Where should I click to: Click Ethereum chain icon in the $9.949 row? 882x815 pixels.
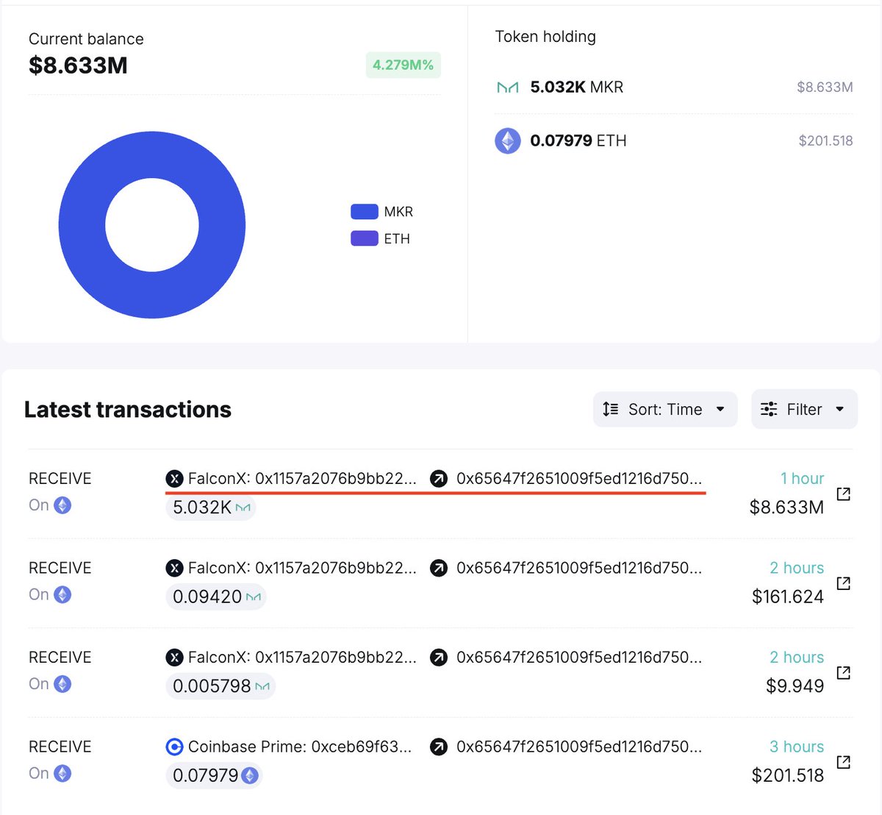[62, 684]
